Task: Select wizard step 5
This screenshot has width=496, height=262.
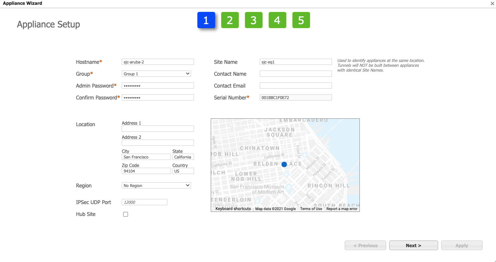Action: (301, 20)
